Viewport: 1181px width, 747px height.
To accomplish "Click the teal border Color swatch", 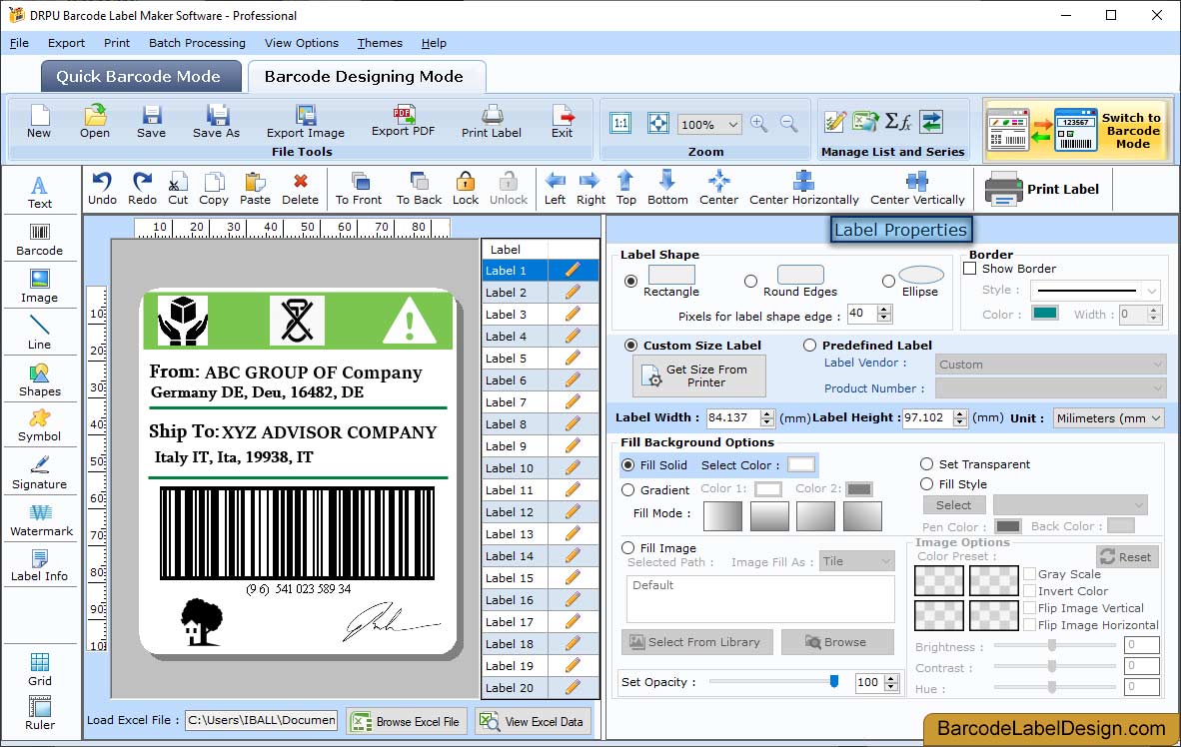I will pos(1045,314).
